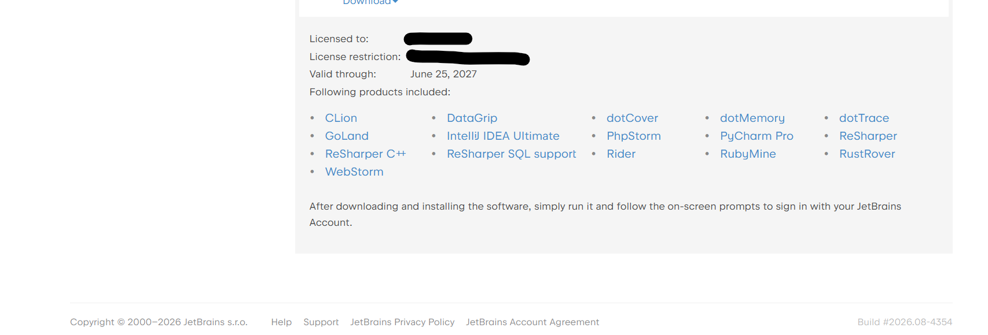Viewport: 988px width, 335px height.
Task: Open the RustRover product link
Action: point(867,154)
